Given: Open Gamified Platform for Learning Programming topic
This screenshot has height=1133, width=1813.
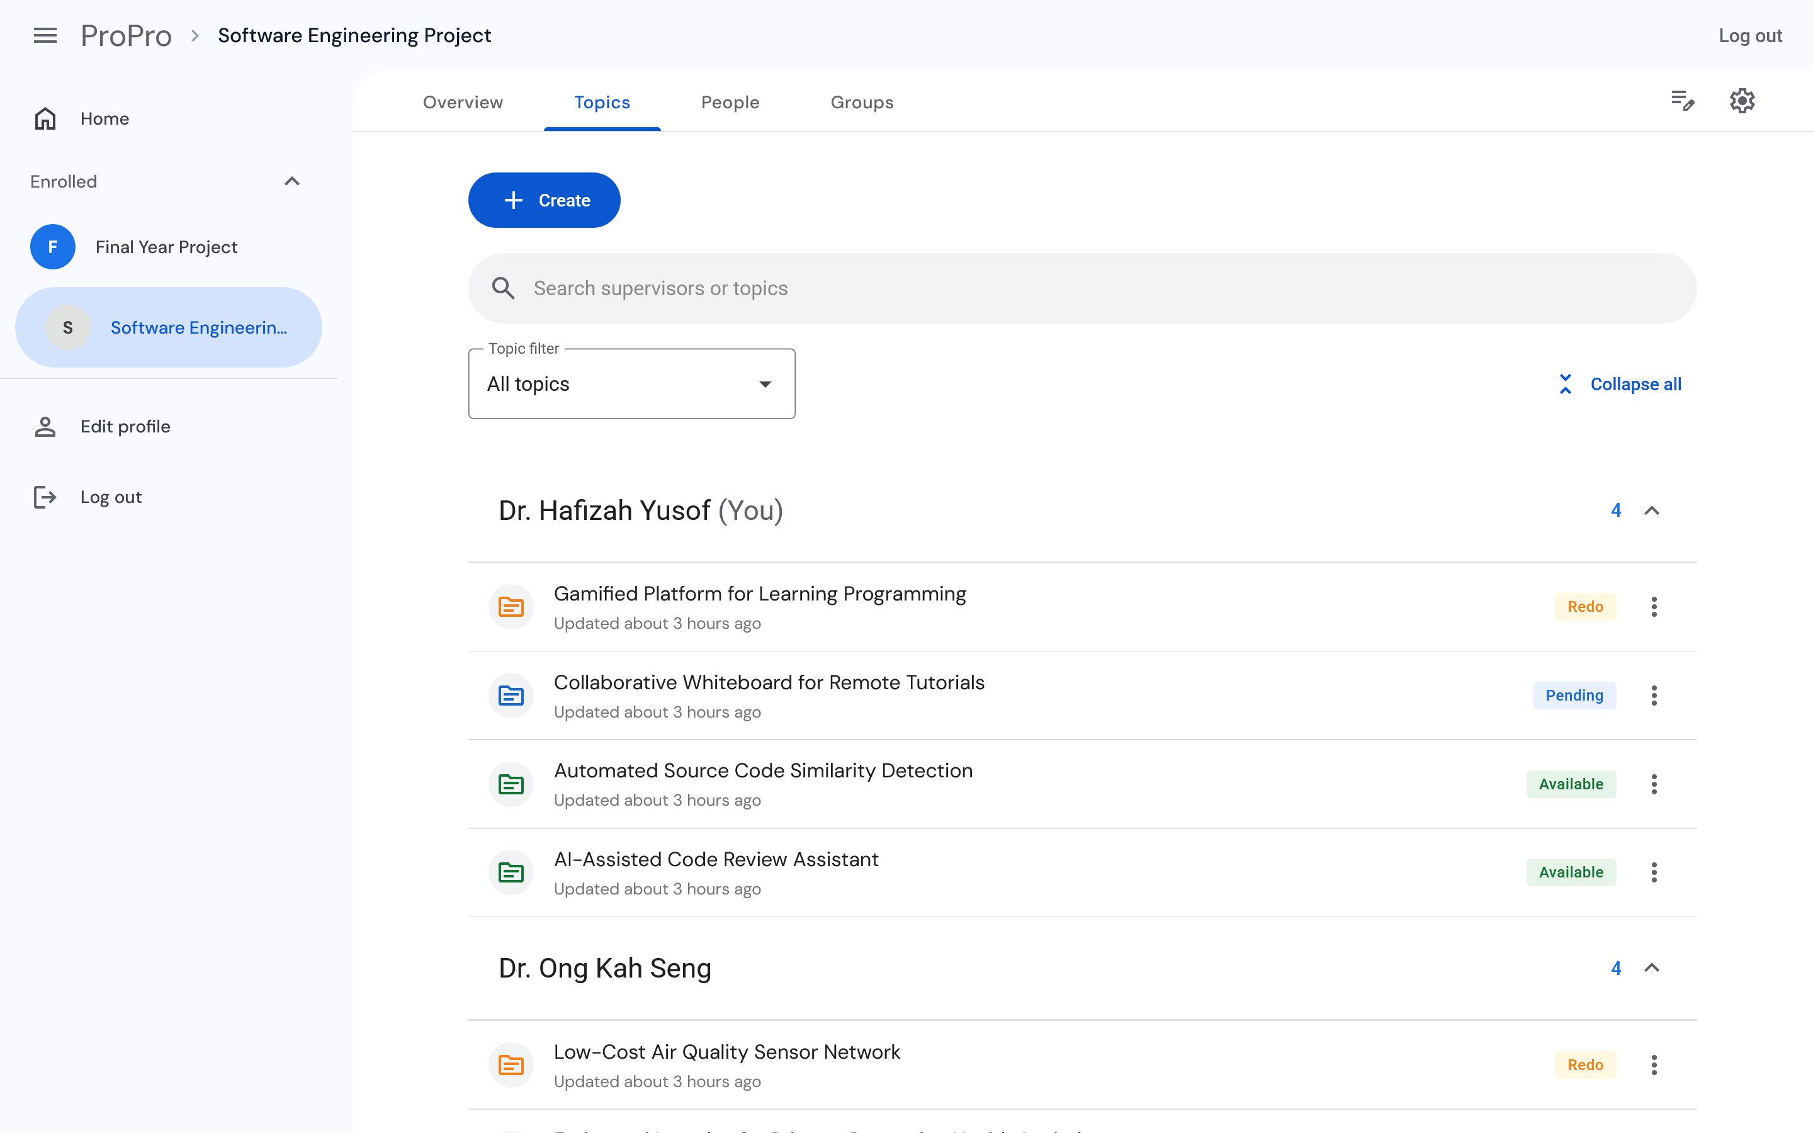Looking at the screenshot, I should tap(760, 594).
